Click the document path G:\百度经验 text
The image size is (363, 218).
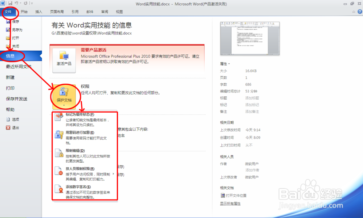(92, 33)
